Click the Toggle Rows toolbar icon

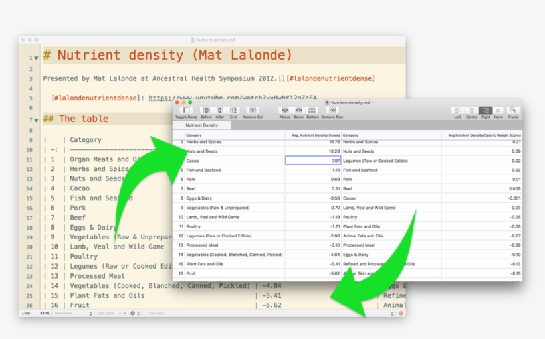[x=186, y=110]
